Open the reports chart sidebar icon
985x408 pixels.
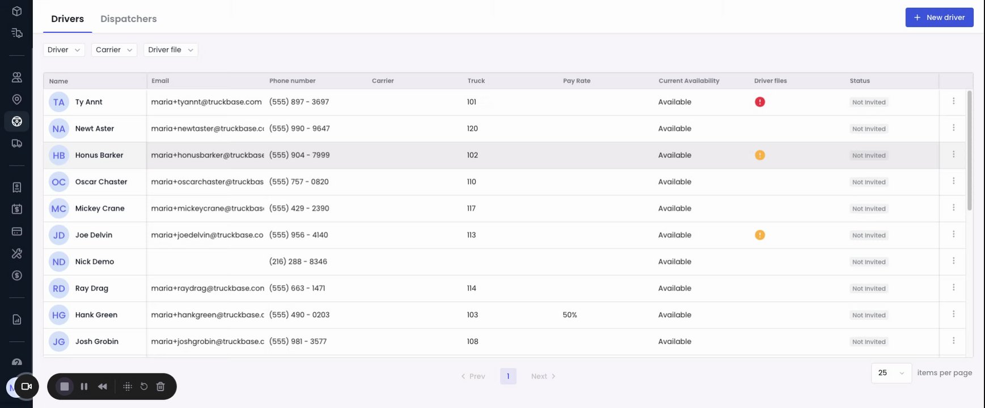tap(17, 320)
